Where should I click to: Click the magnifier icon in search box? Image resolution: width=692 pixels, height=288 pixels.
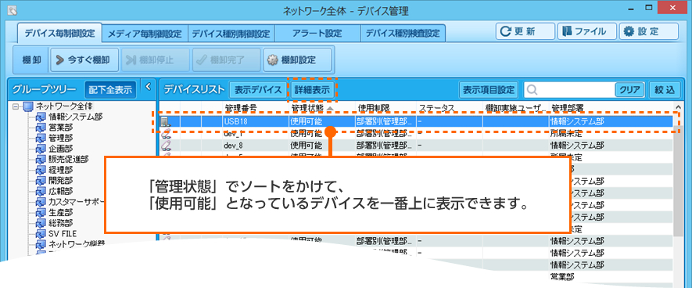[532, 90]
